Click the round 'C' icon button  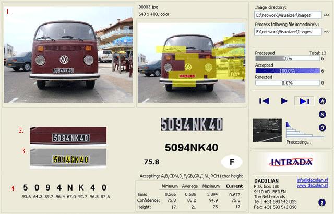point(323,128)
